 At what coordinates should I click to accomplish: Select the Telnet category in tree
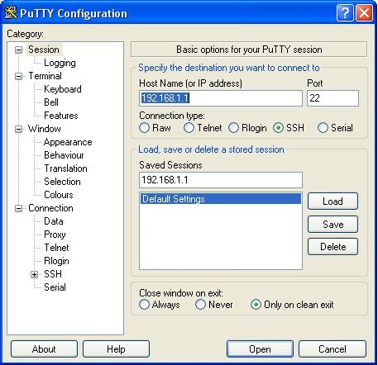coord(56,248)
